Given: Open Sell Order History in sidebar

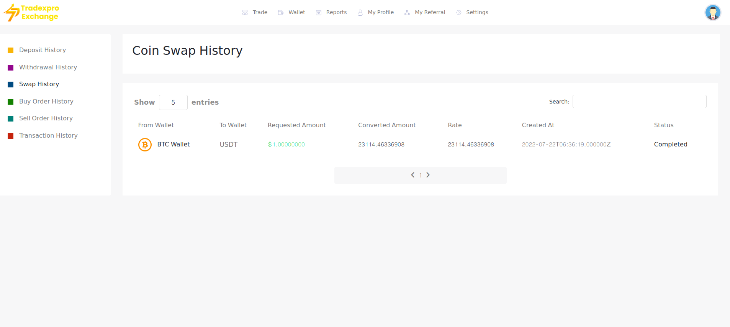Looking at the screenshot, I should [46, 118].
